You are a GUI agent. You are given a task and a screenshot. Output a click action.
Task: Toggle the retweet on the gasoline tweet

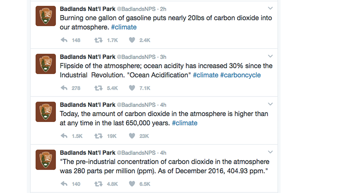[98, 40]
